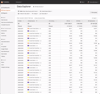Image resolution: width=100 pixels, height=94 pixels.
Task: Click the Data Source column filter icon
Action: pos(37,21)
